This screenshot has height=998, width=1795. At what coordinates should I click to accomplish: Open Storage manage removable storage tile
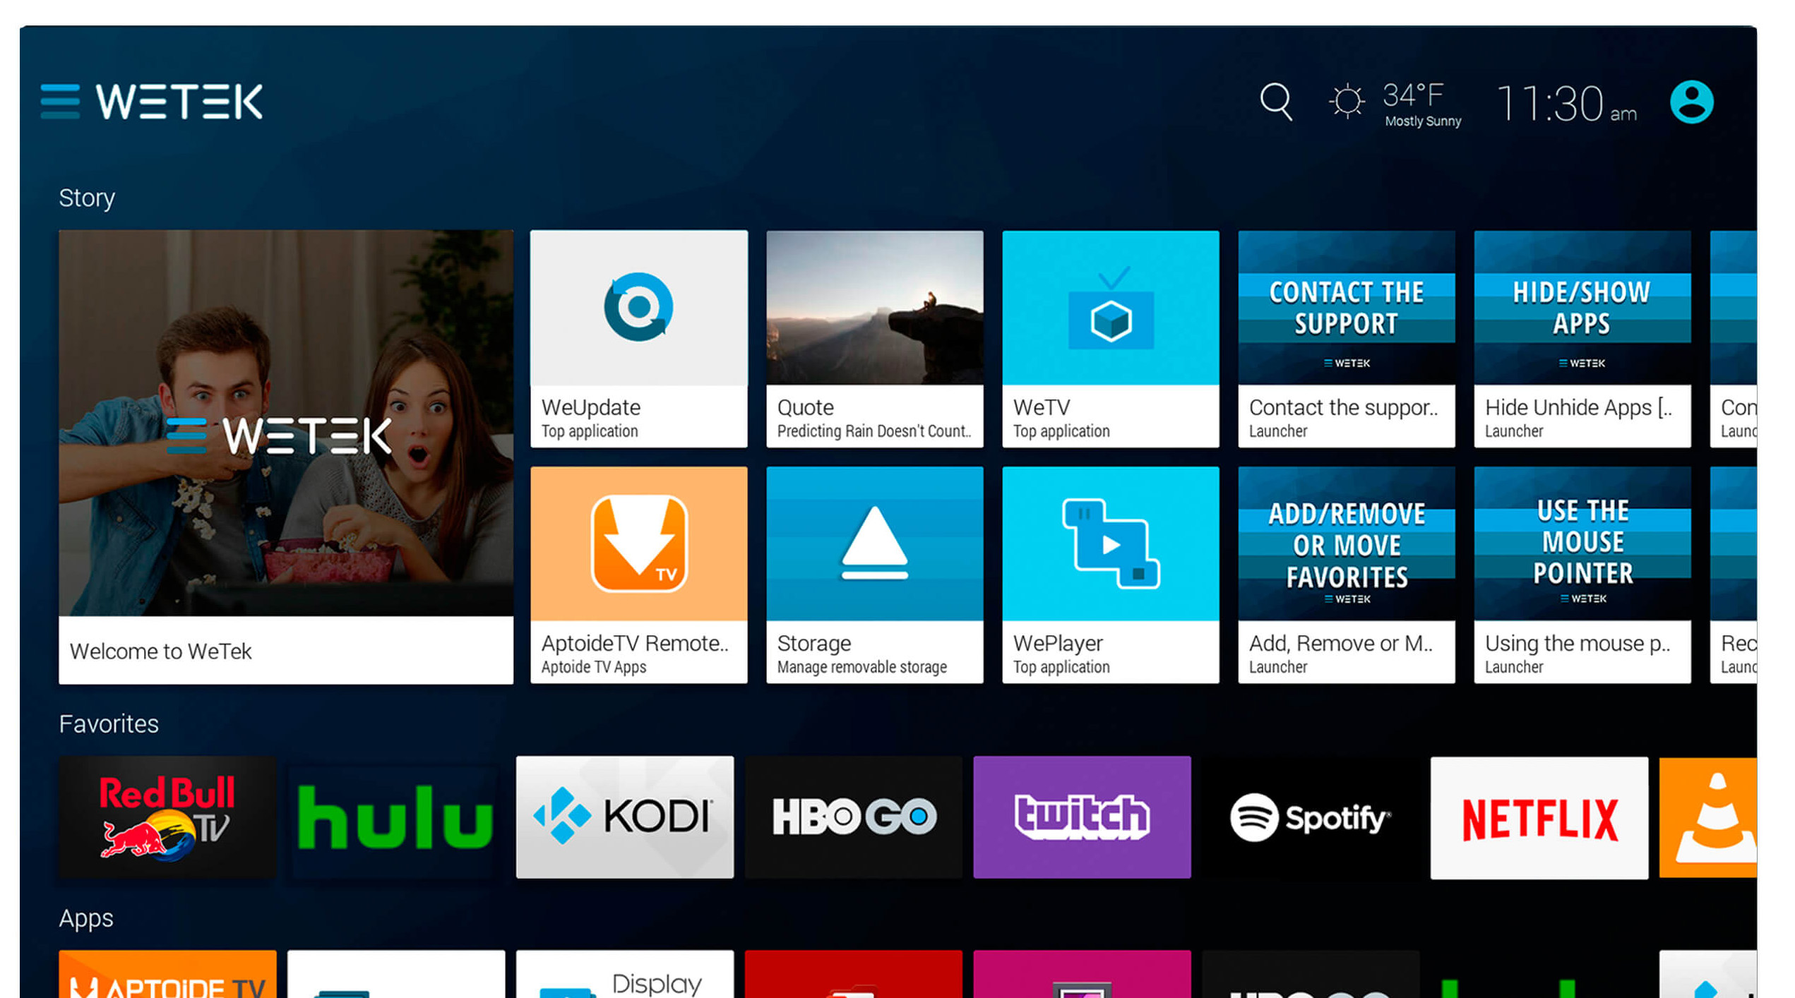874,575
